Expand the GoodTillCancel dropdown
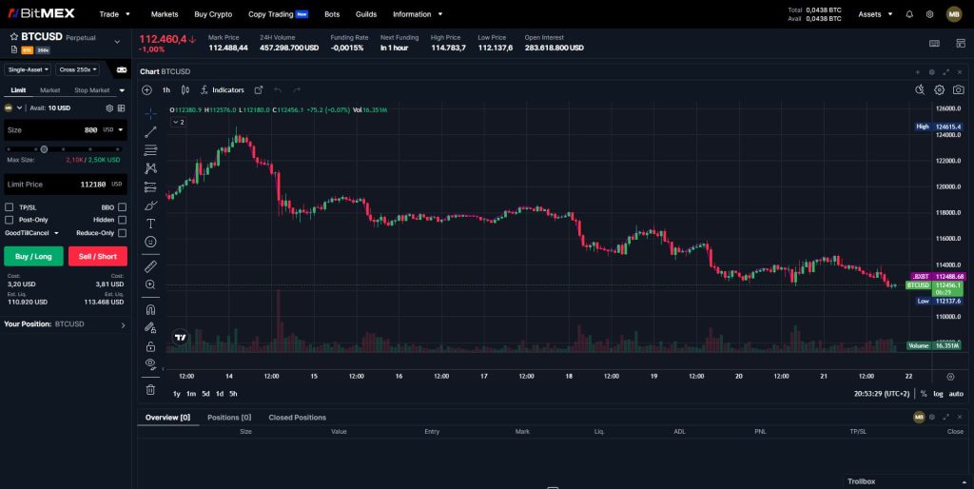974x489 pixels. [32, 233]
